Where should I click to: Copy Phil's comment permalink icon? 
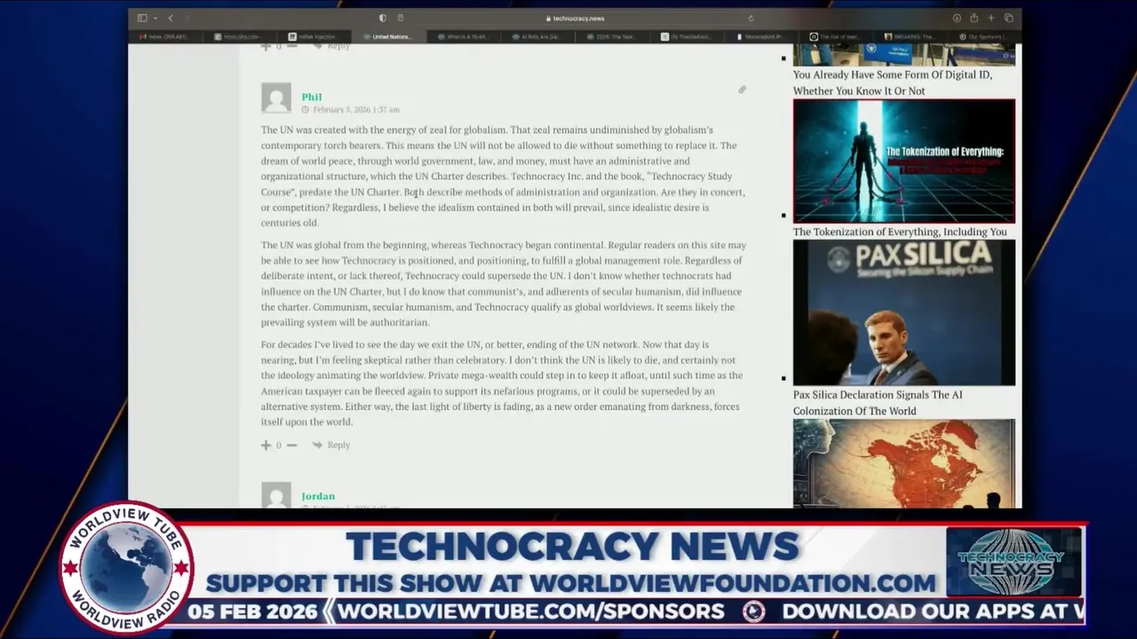742,90
